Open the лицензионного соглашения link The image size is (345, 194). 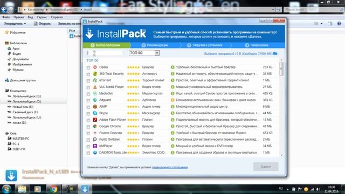(x=170, y=168)
